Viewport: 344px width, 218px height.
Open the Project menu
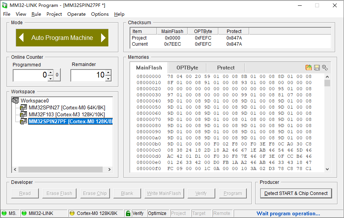[x=54, y=14]
